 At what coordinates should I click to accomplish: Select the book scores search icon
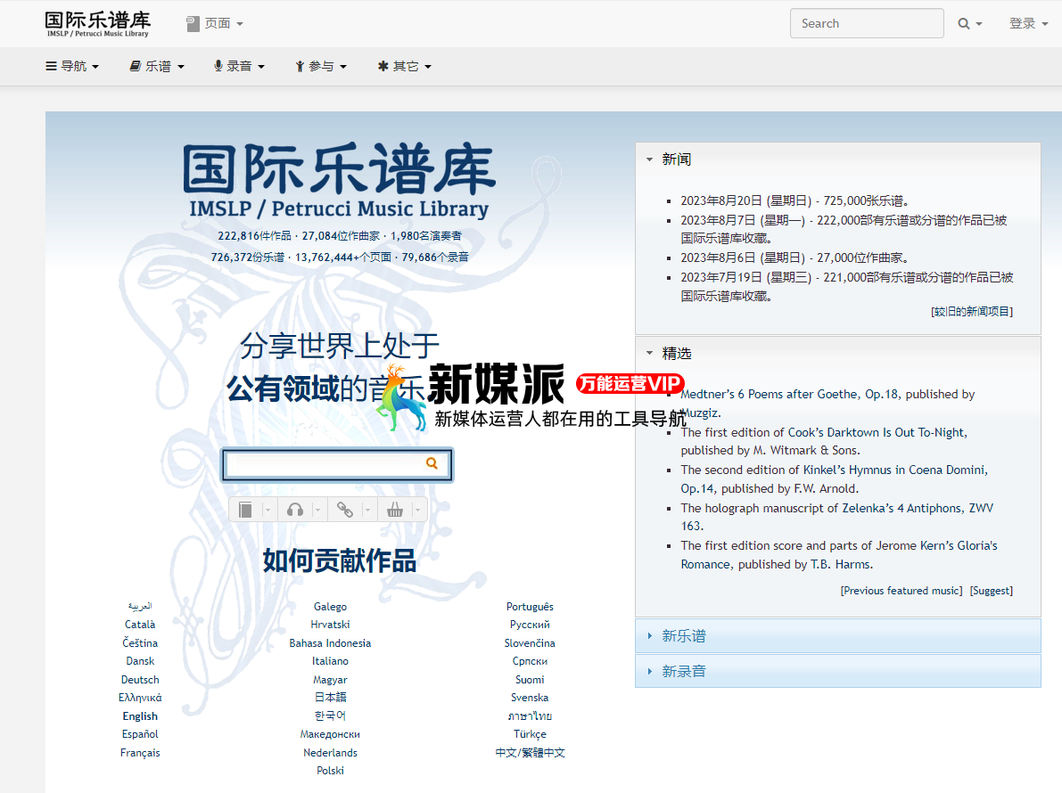(x=246, y=510)
